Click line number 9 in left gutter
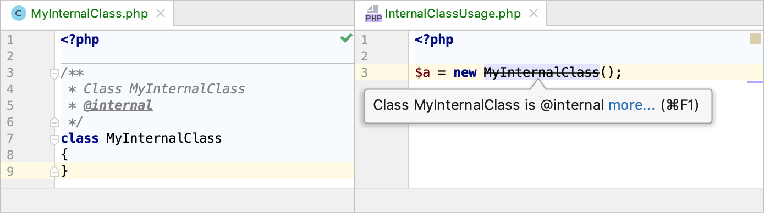The image size is (764, 213). (x=9, y=171)
